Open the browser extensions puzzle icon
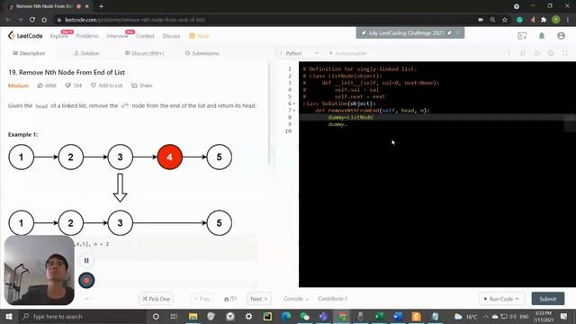Image resolution: width=576 pixels, height=324 pixels. pyautogui.click(x=544, y=20)
